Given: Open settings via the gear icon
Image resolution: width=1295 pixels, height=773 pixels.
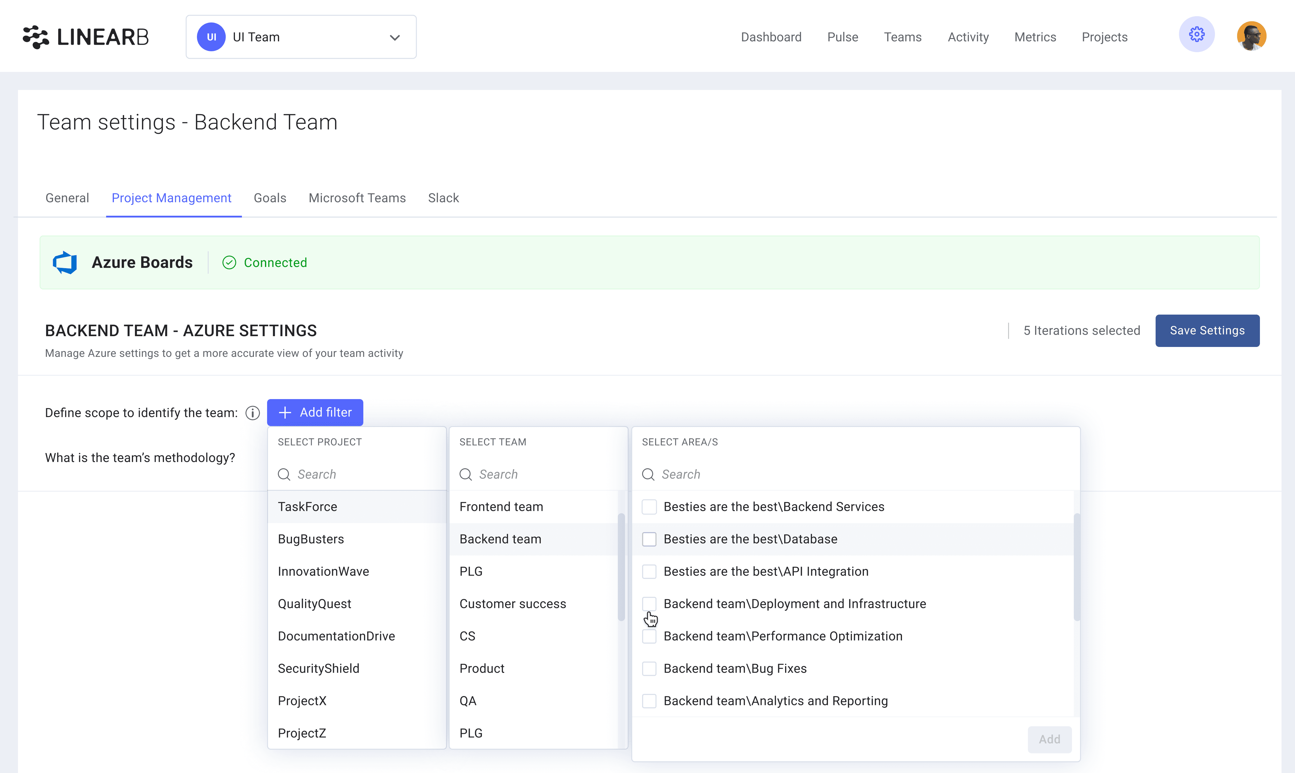Looking at the screenshot, I should [x=1196, y=34].
